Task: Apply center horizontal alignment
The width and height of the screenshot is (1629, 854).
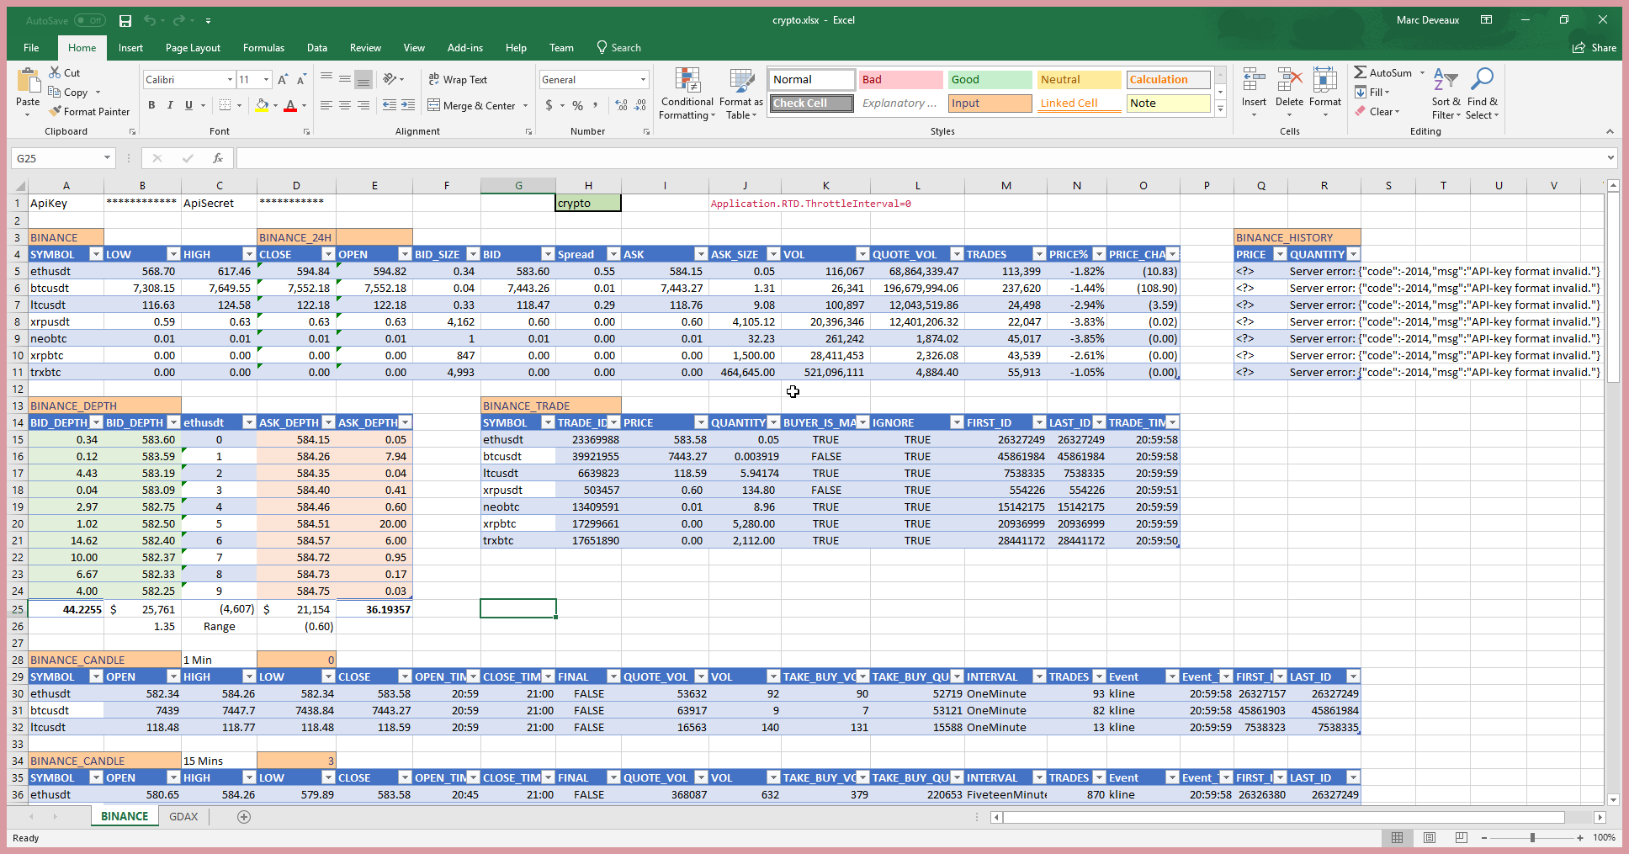Action: coord(345,105)
